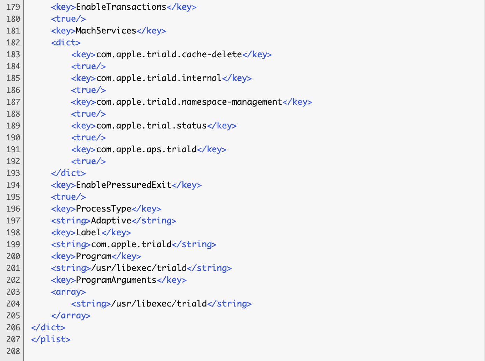485x361 pixels.
Task: Click the <true/> tag on line 180
Action: [x=68, y=19]
